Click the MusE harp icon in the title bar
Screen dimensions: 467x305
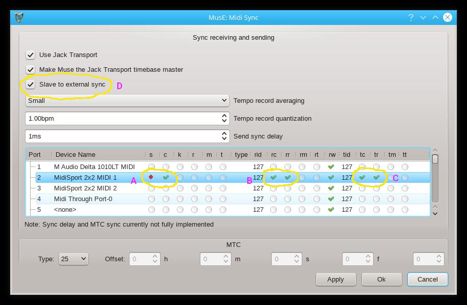tap(18, 17)
